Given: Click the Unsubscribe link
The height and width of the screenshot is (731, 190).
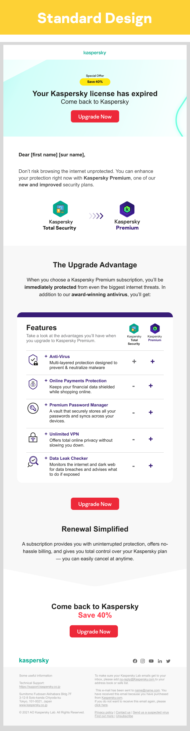Looking at the screenshot, I should tap(124, 716).
